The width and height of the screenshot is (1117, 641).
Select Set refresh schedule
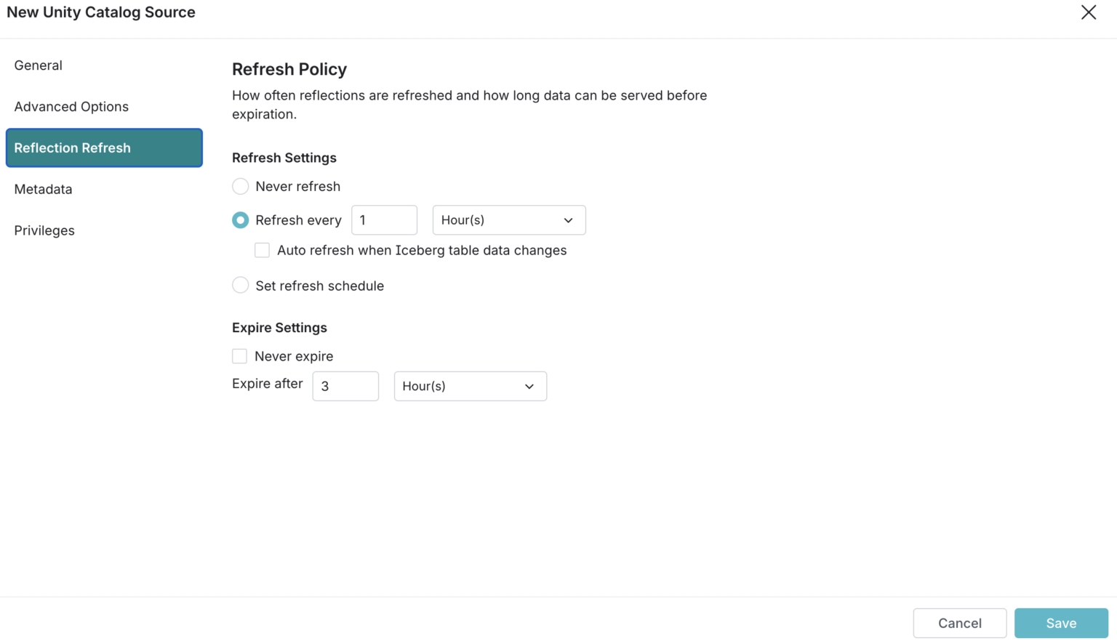click(x=240, y=285)
